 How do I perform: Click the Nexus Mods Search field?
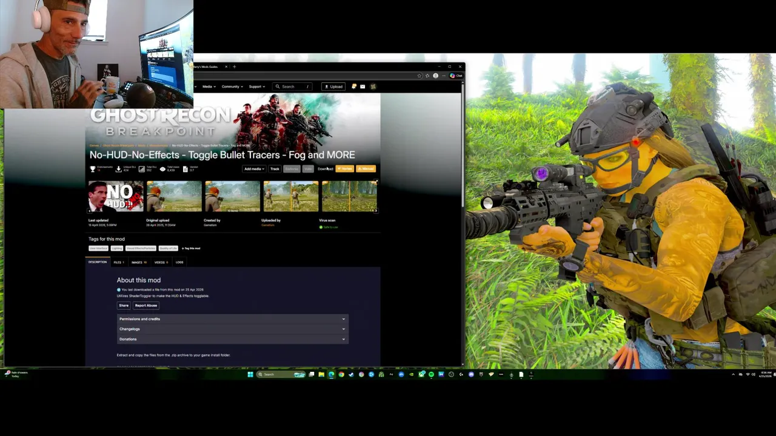pyautogui.click(x=292, y=87)
